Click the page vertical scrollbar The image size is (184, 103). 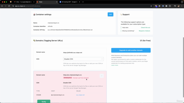point(183,67)
